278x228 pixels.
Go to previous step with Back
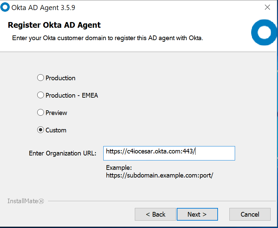coord(155,214)
